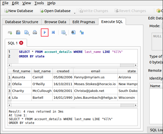Open Find and Replace icon
This screenshot has height=134, width=163.
point(82,32)
